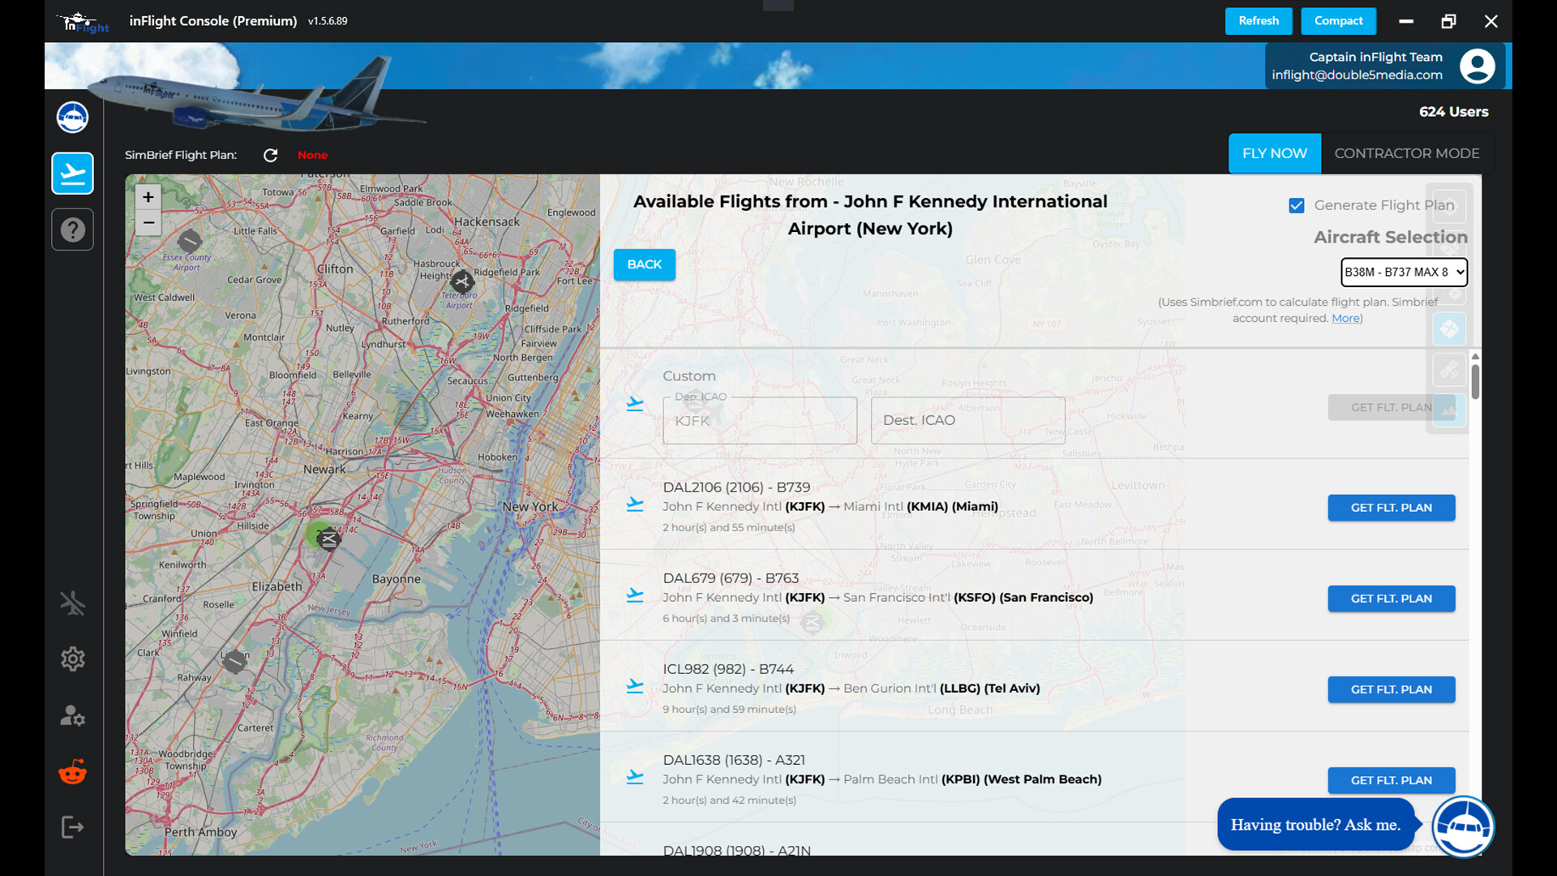Select the departures panel icon in sidebar

pyautogui.click(x=72, y=173)
